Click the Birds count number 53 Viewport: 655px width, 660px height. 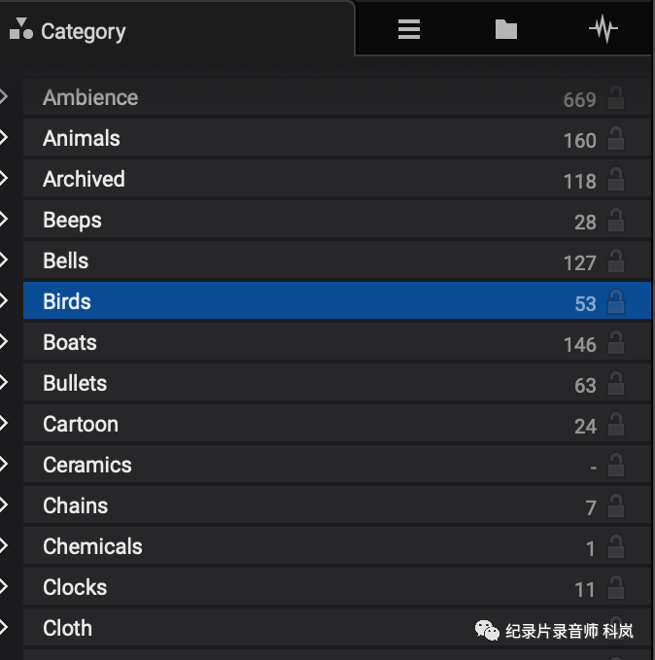586,304
